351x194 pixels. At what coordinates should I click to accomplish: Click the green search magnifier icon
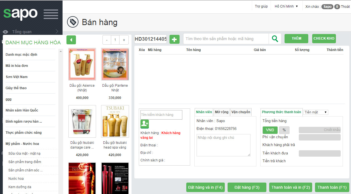pyautogui.click(x=275, y=39)
